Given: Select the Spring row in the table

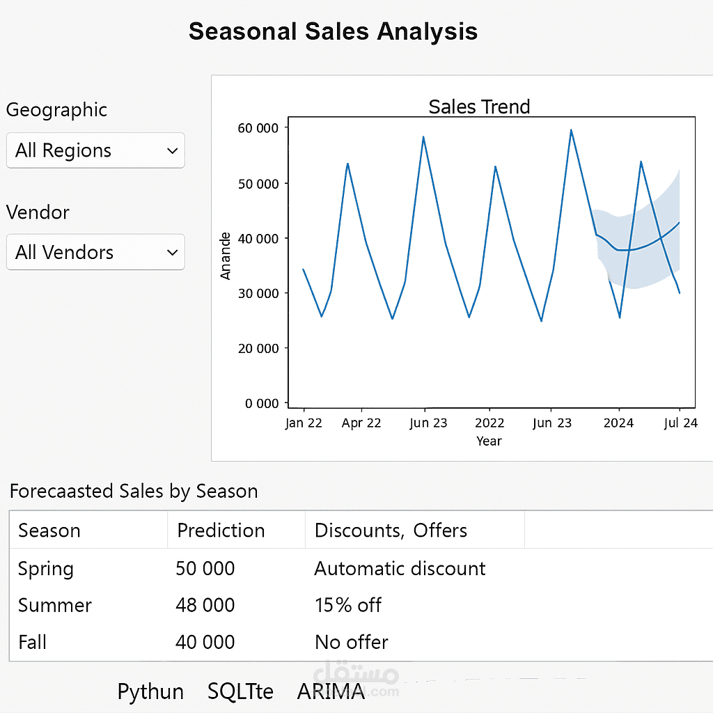Looking at the screenshot, I should click(x=46, y=569).
